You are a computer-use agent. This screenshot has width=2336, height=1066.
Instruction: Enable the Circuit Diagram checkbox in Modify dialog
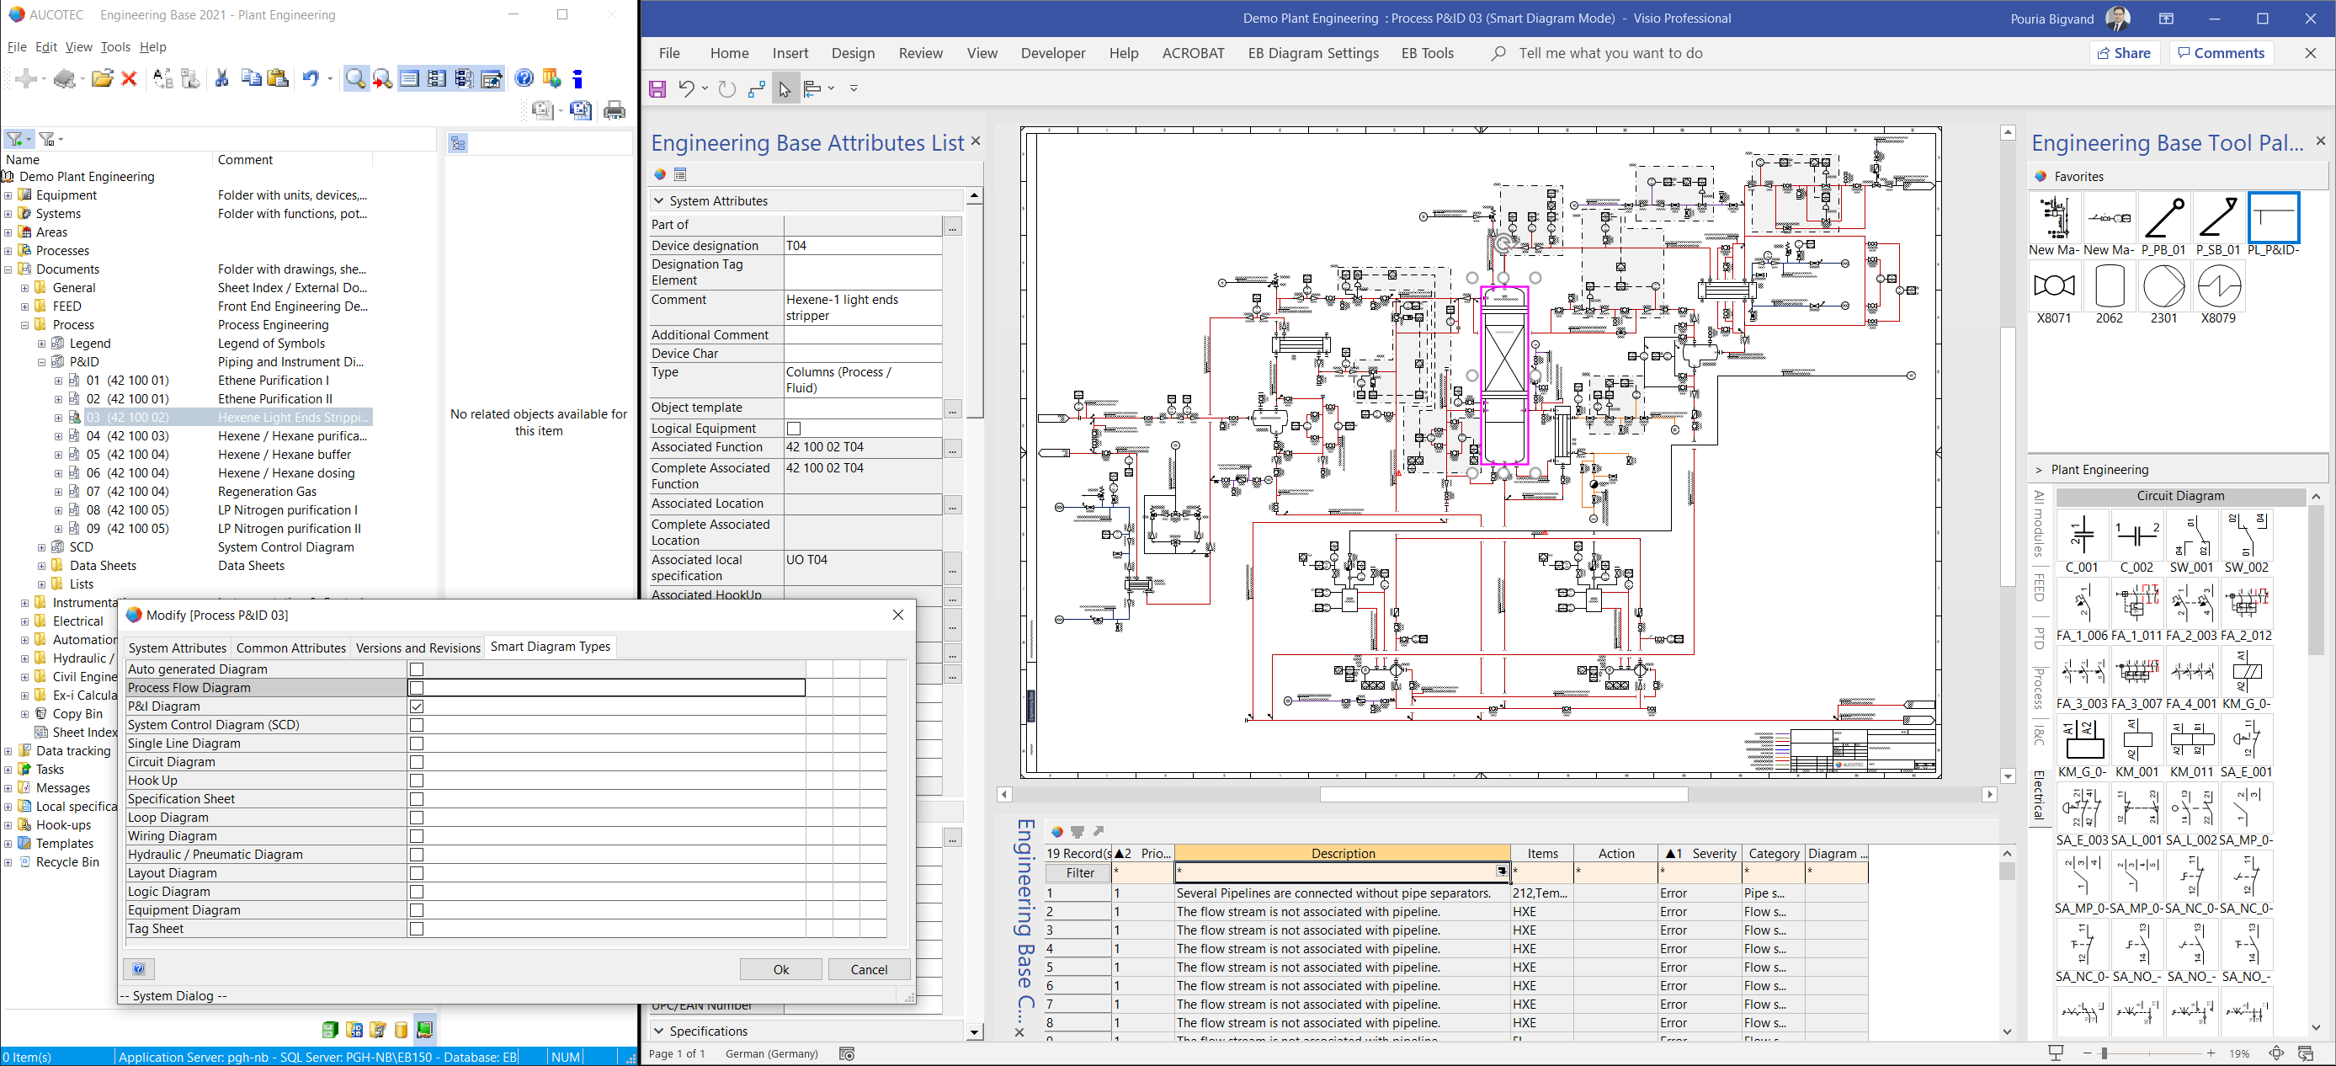[416, 761]
